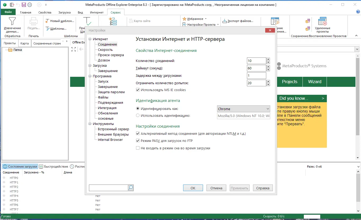Enable Не входить в режим сна checkbox

138,148
